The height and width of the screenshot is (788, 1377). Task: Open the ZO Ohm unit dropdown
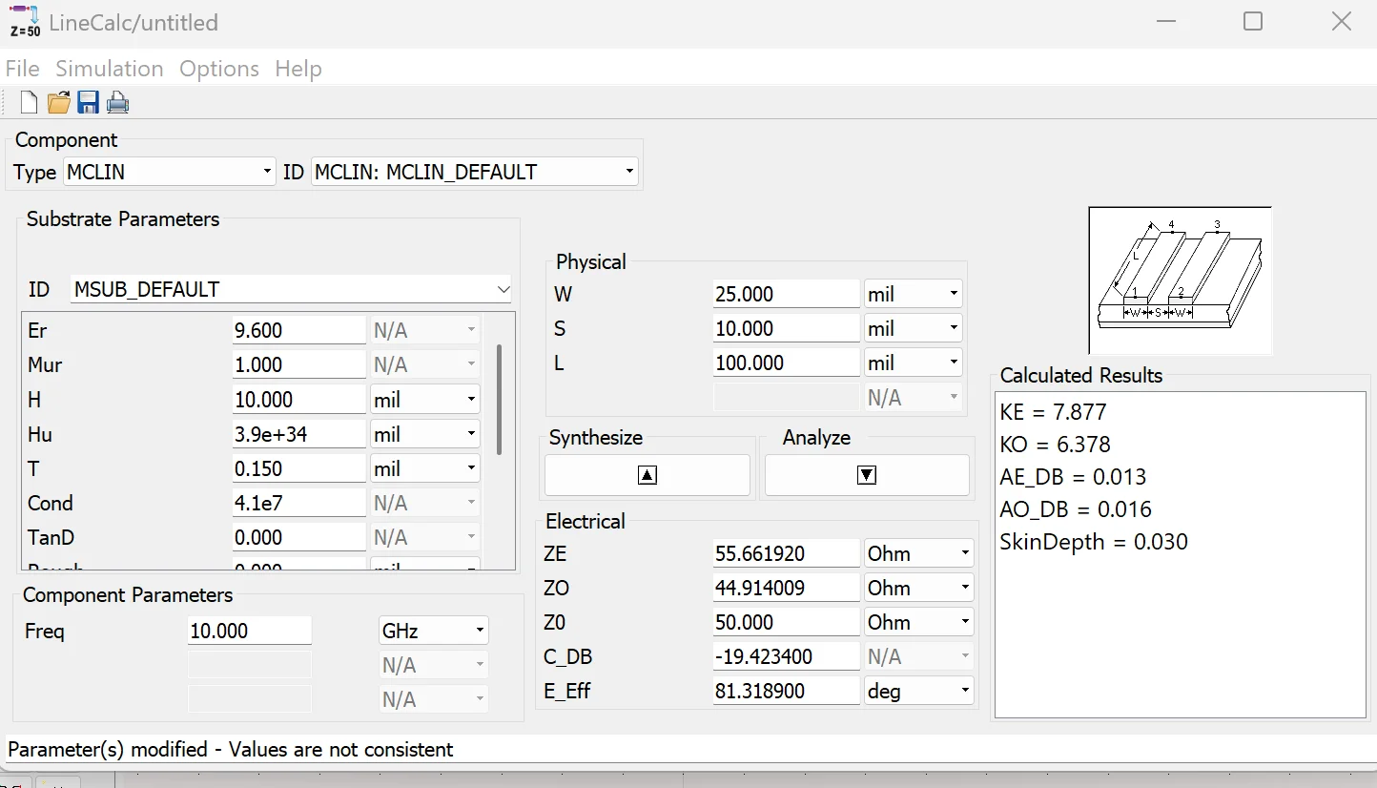[918, 588]
